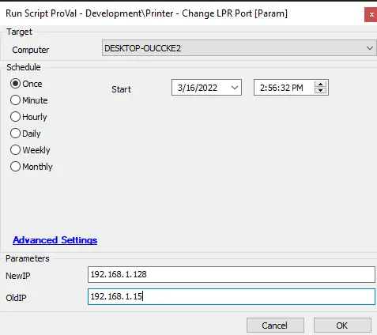Viewport: 377px width, 335px height.
Task: Click the Cancel button
Action: [275, 326]
